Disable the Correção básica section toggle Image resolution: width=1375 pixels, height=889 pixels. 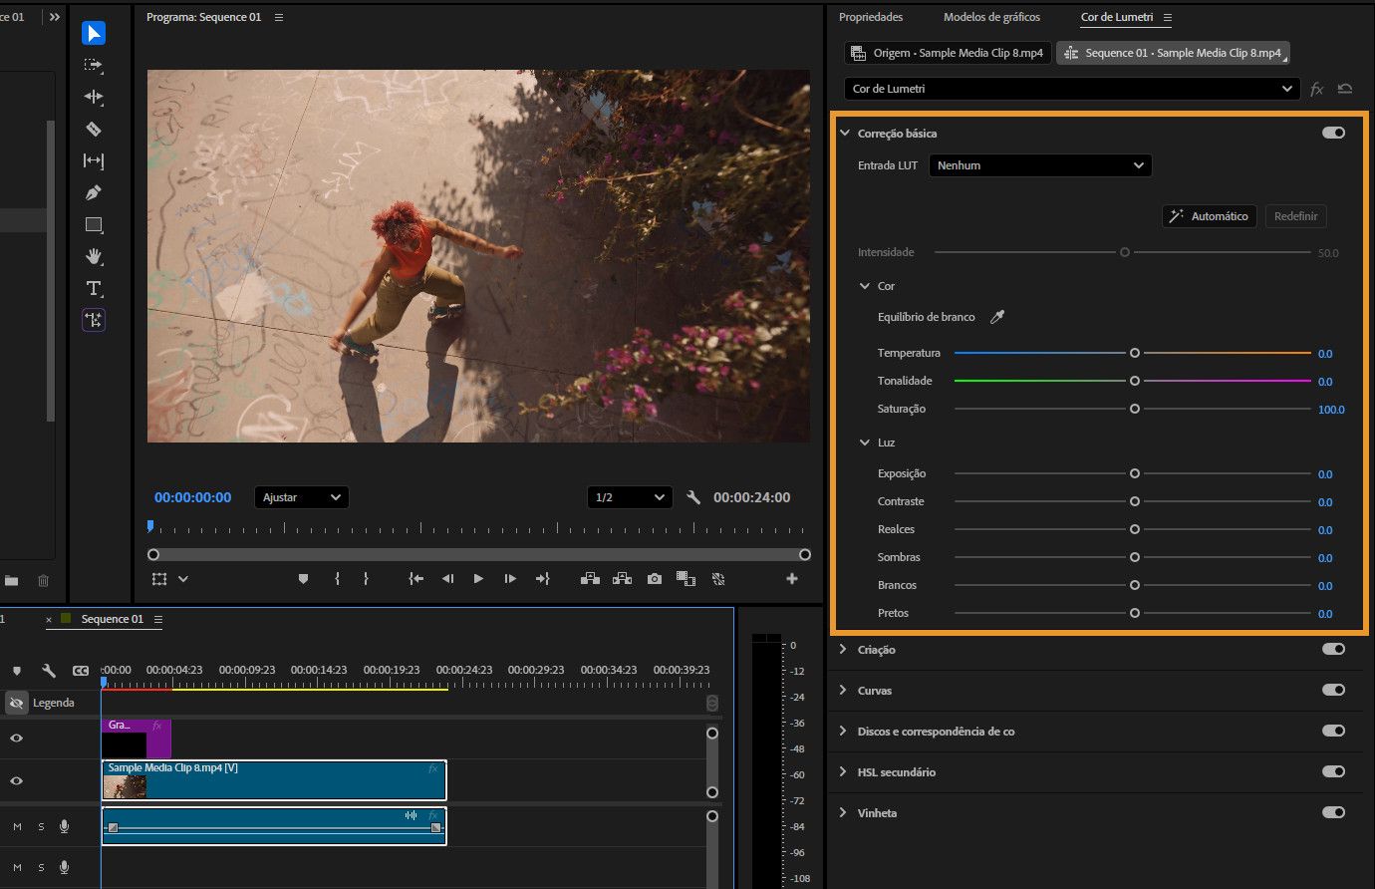pos(1333,132)
